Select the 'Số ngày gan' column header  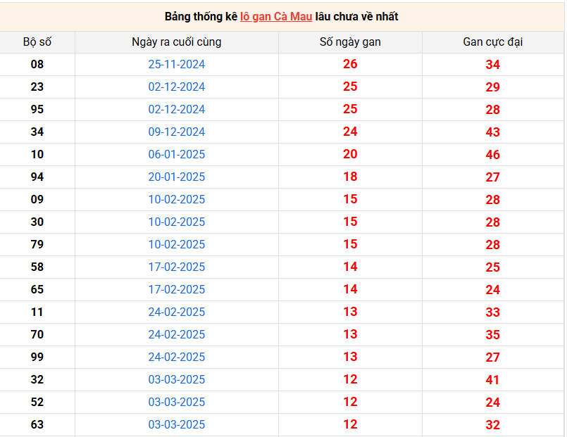point(350,42)
